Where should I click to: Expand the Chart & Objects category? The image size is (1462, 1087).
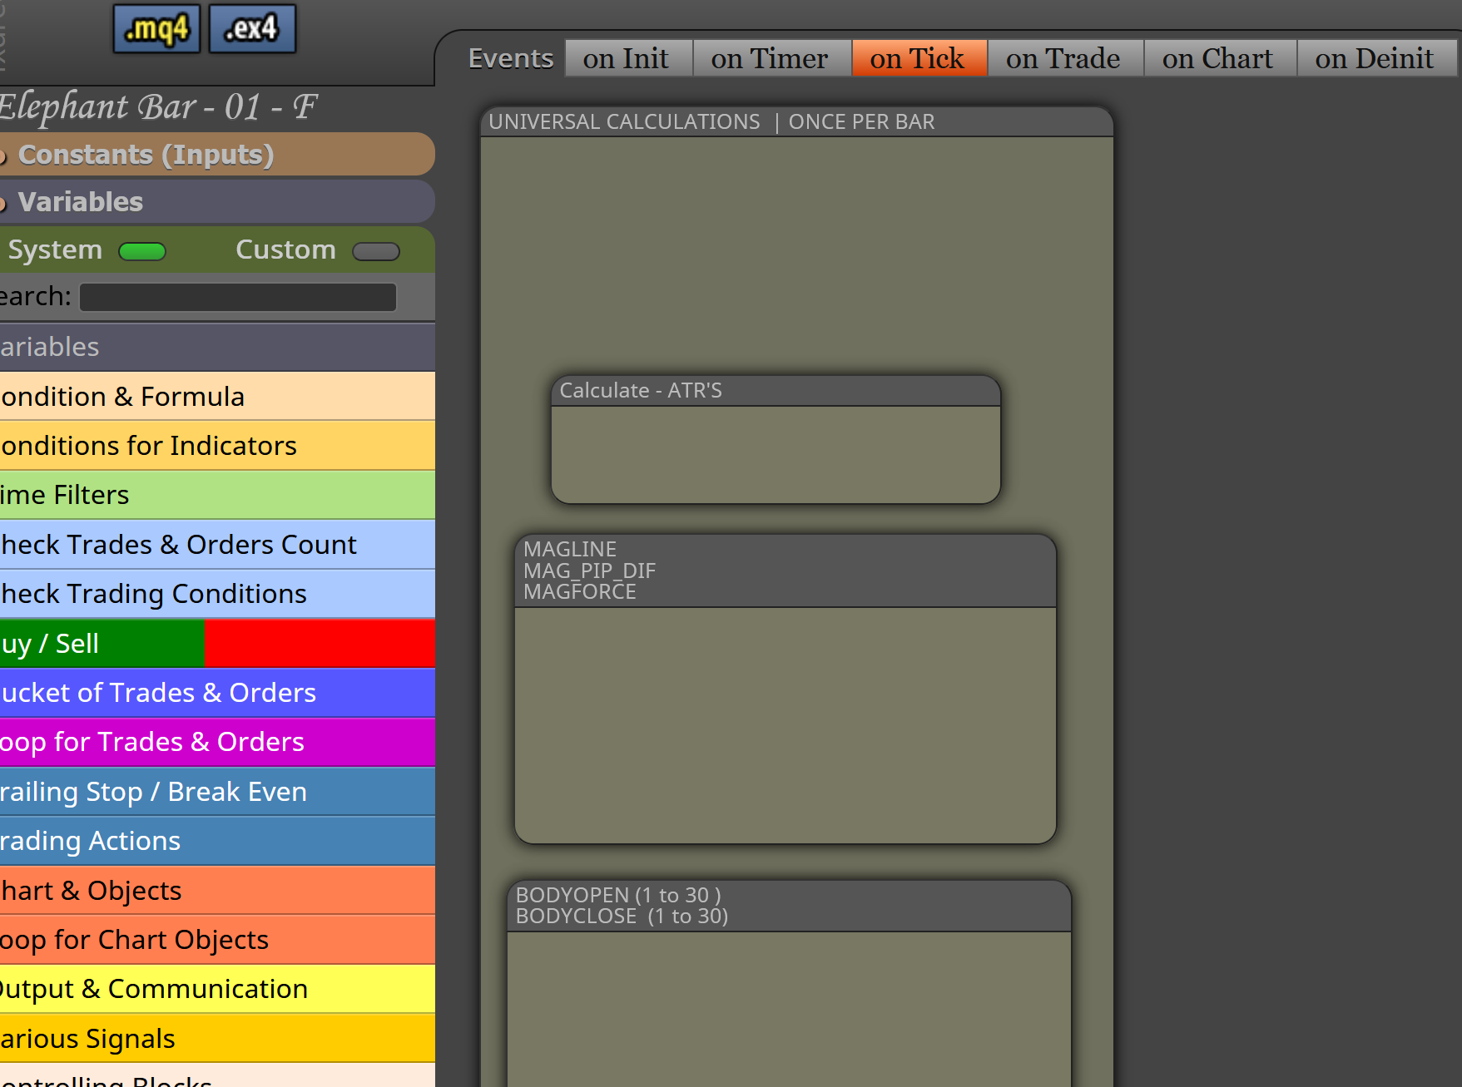click(217, 891)
